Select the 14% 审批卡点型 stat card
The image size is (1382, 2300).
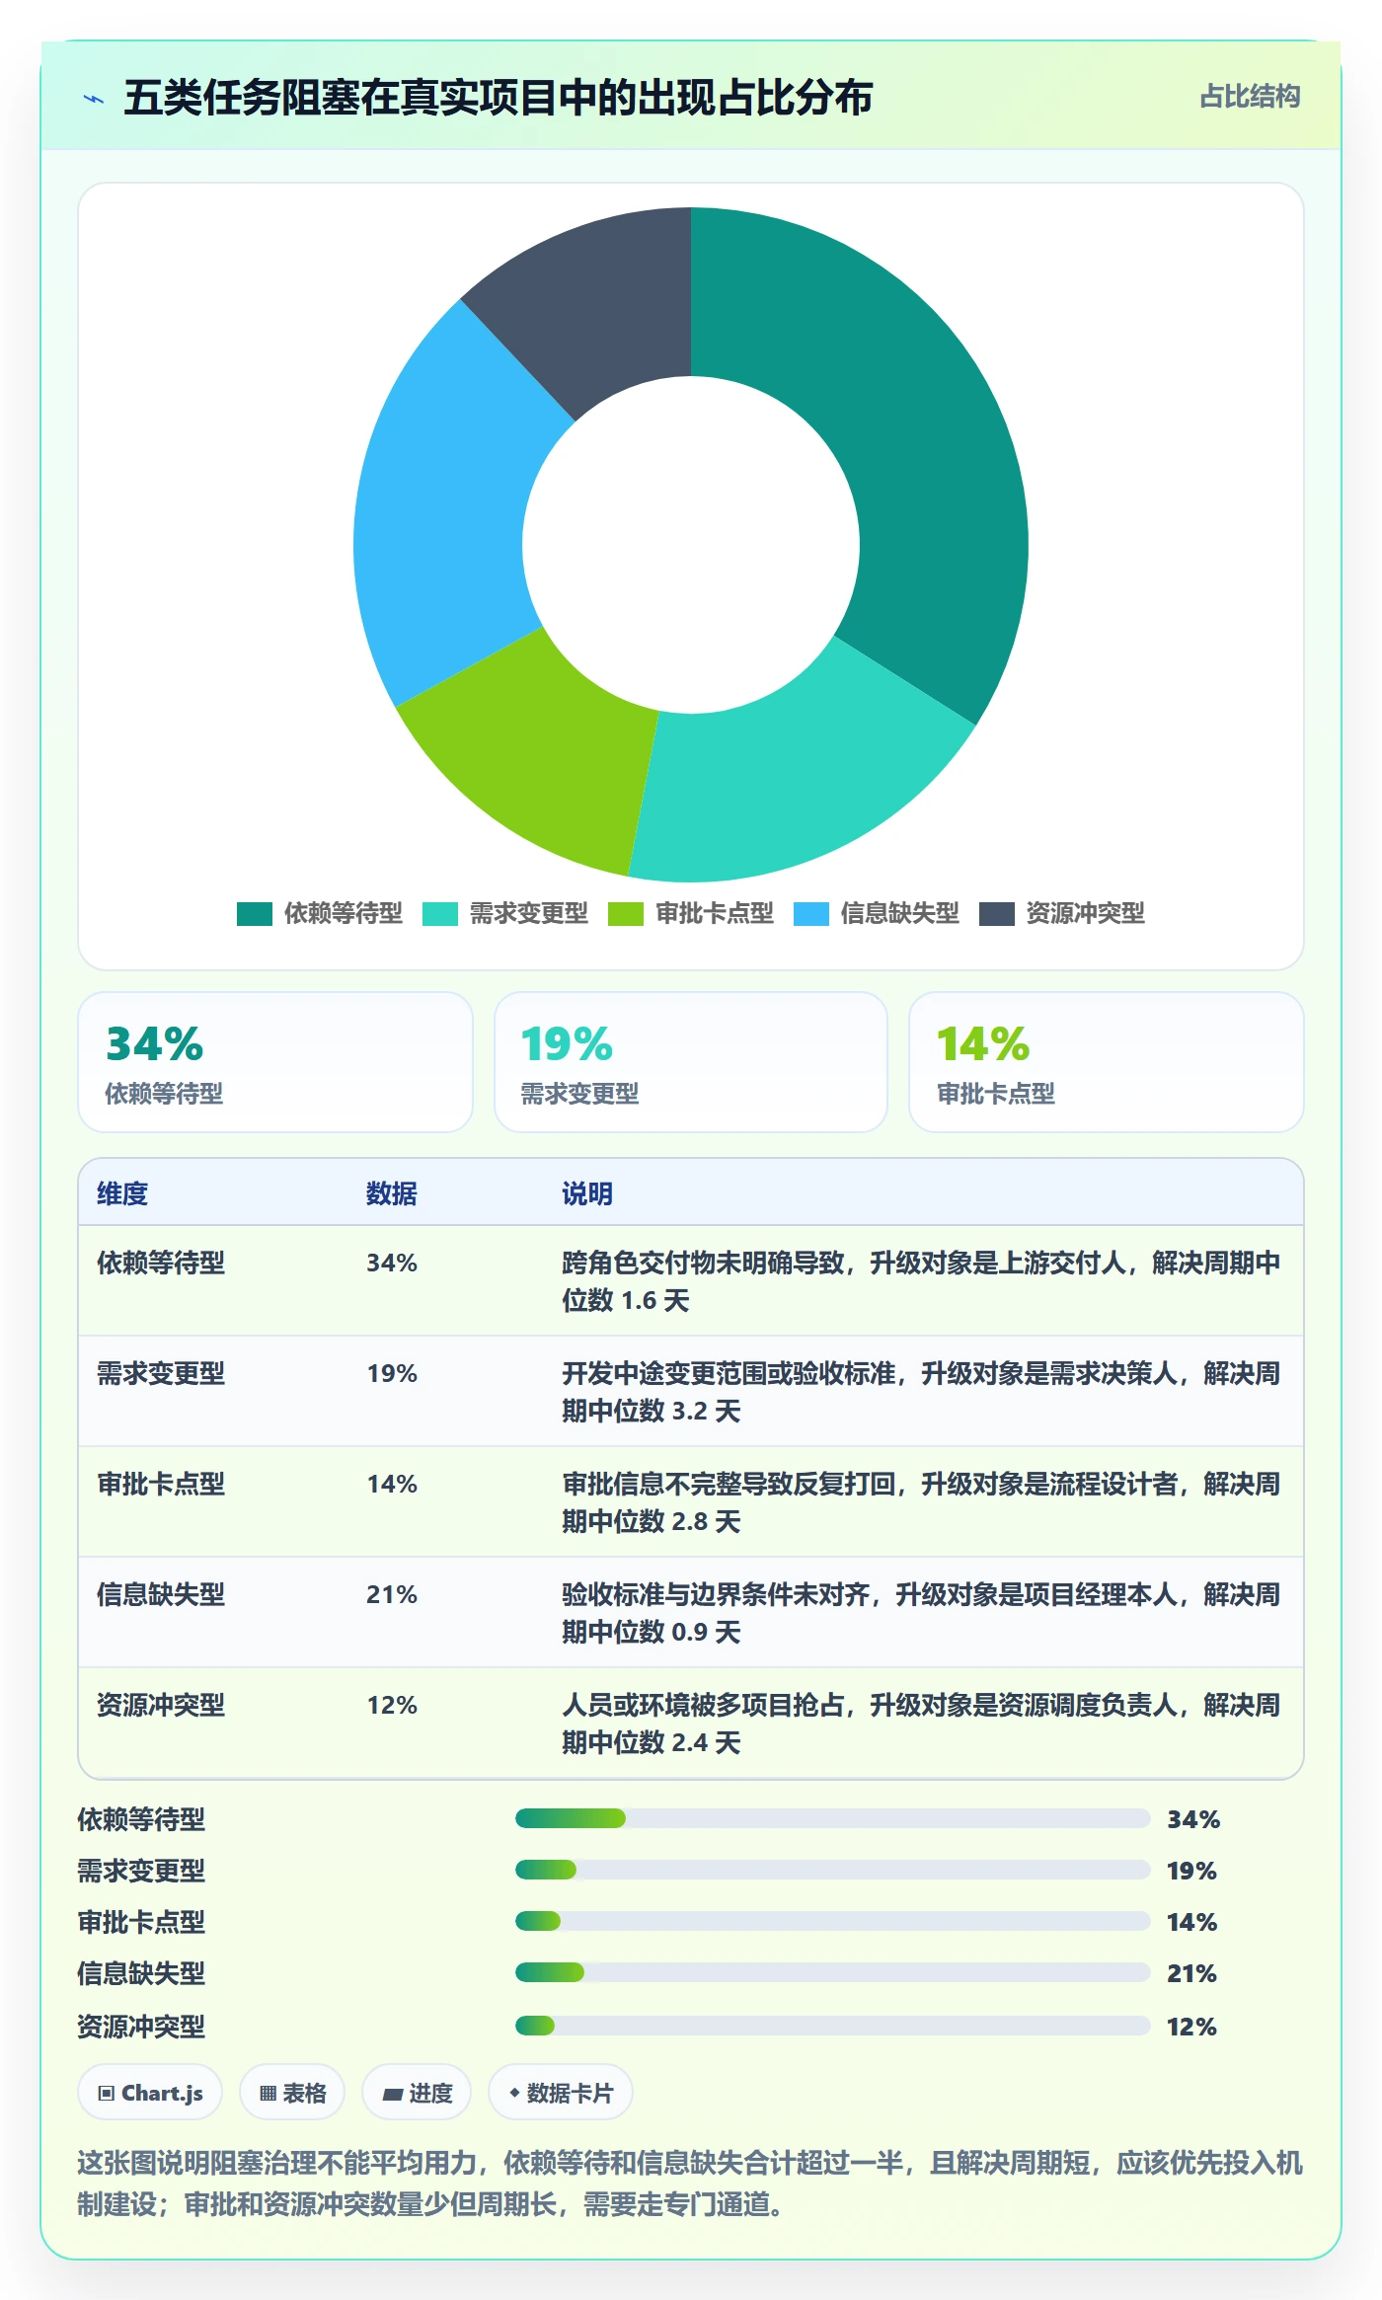tap(1107, 1062)
